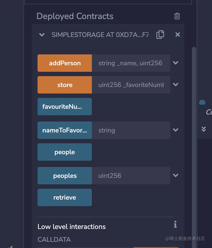The image size is (212, 248).
Task: Focus the store _favoriteNumber input field
Action: 131,85
